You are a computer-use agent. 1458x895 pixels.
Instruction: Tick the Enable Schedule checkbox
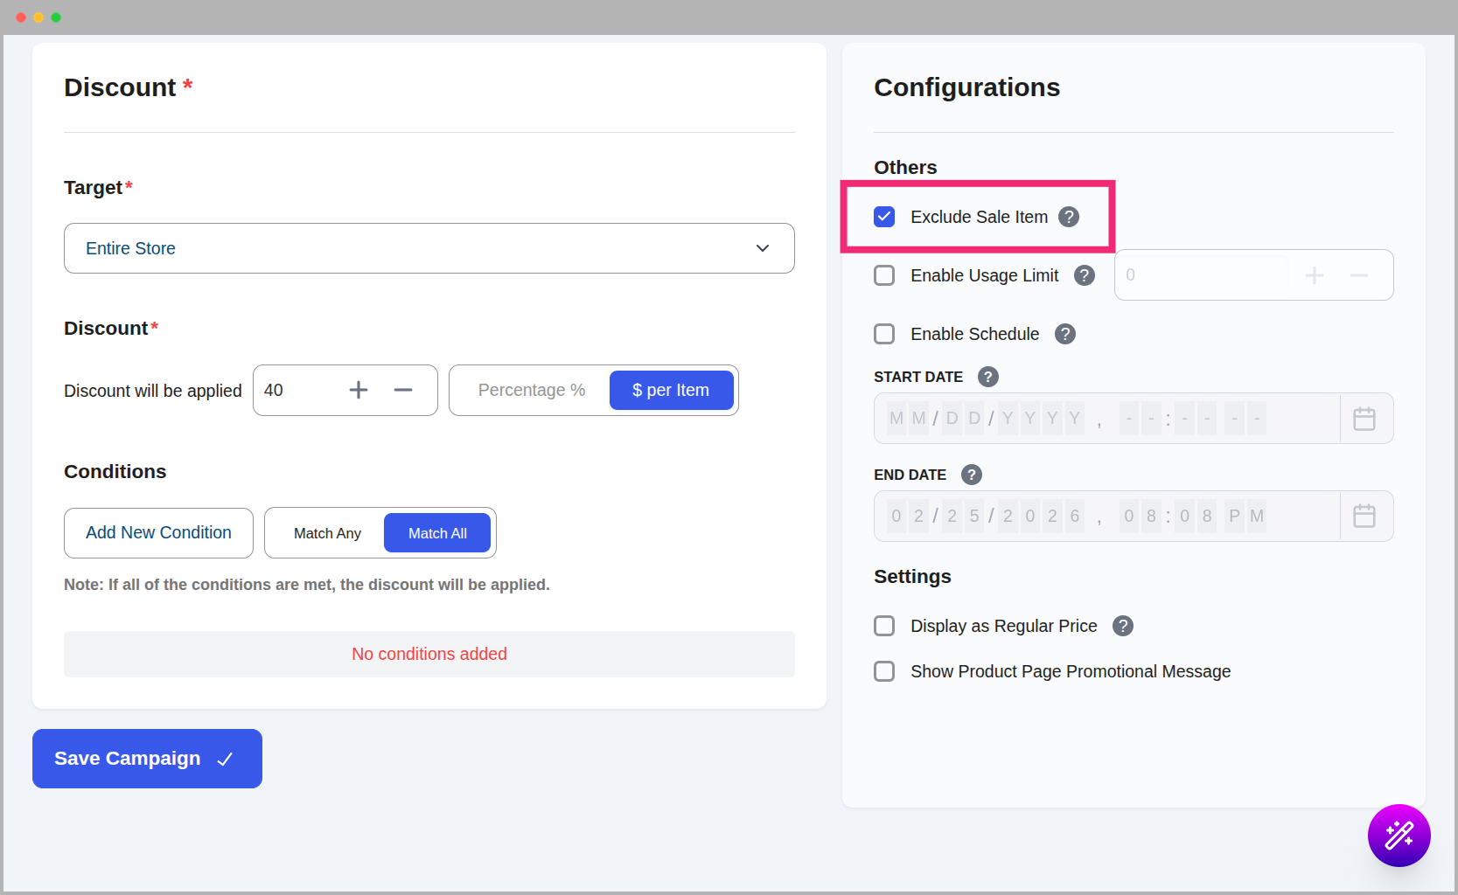pos(884,334)
